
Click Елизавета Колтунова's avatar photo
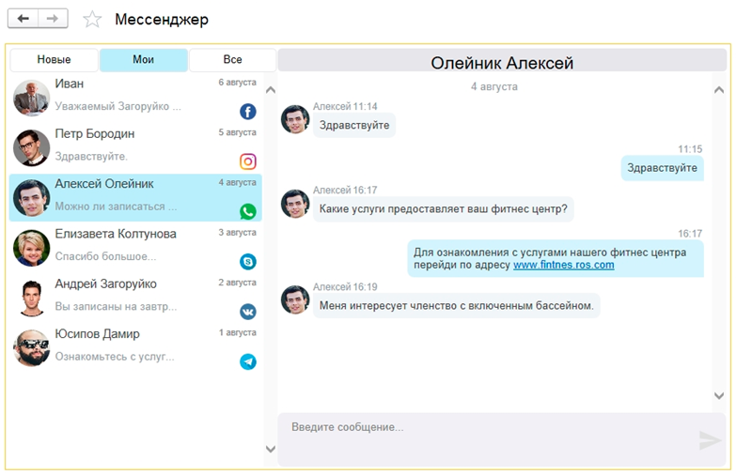click(x=31, y=248)
